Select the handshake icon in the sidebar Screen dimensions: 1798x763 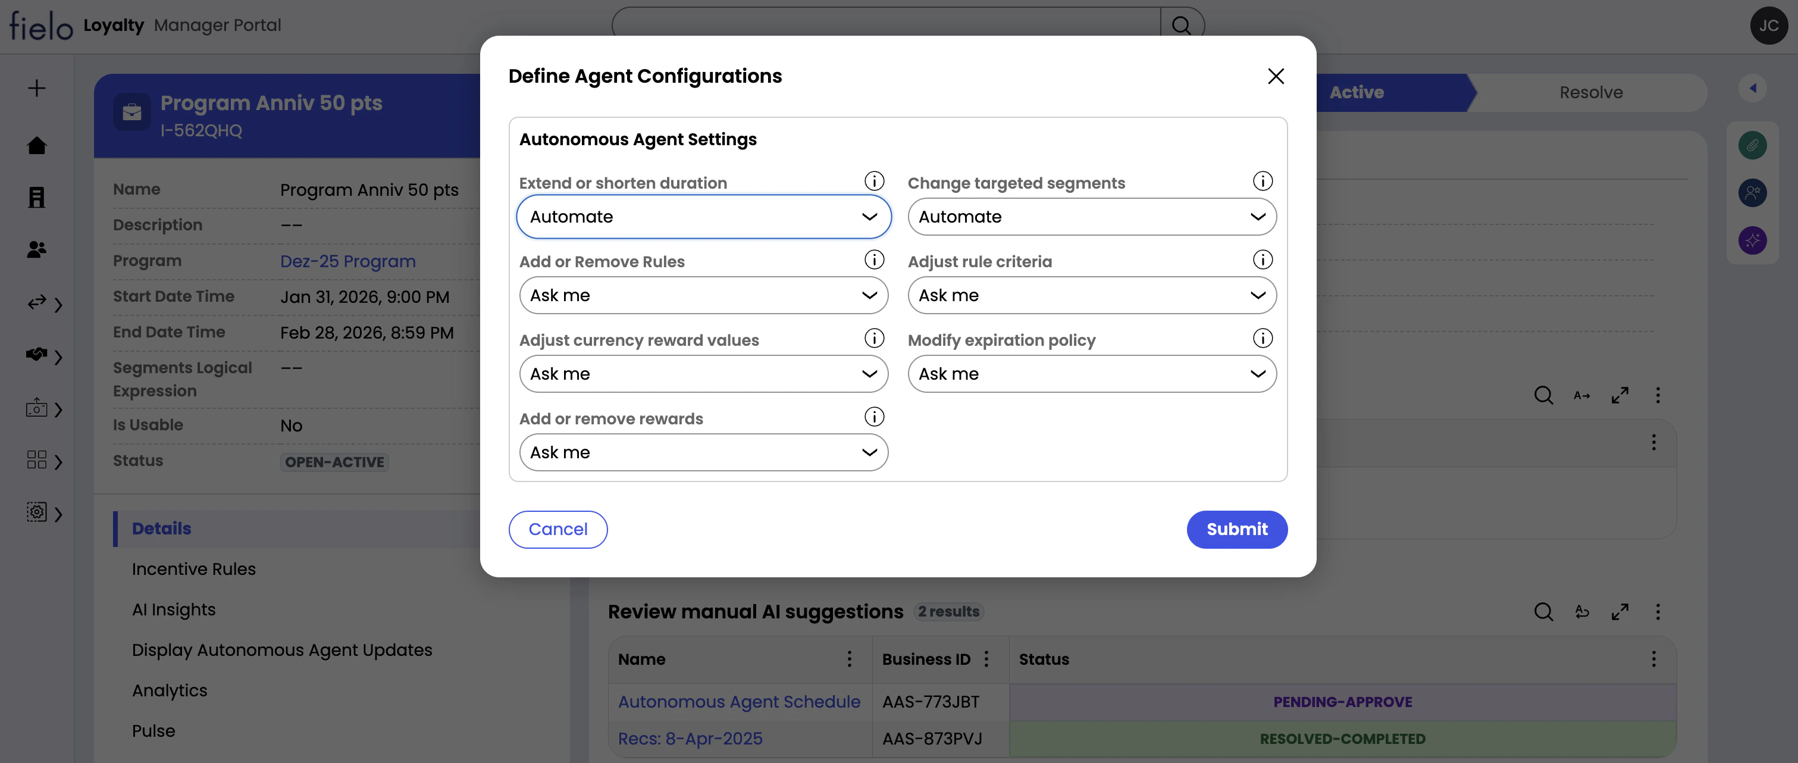coord(35,356)
